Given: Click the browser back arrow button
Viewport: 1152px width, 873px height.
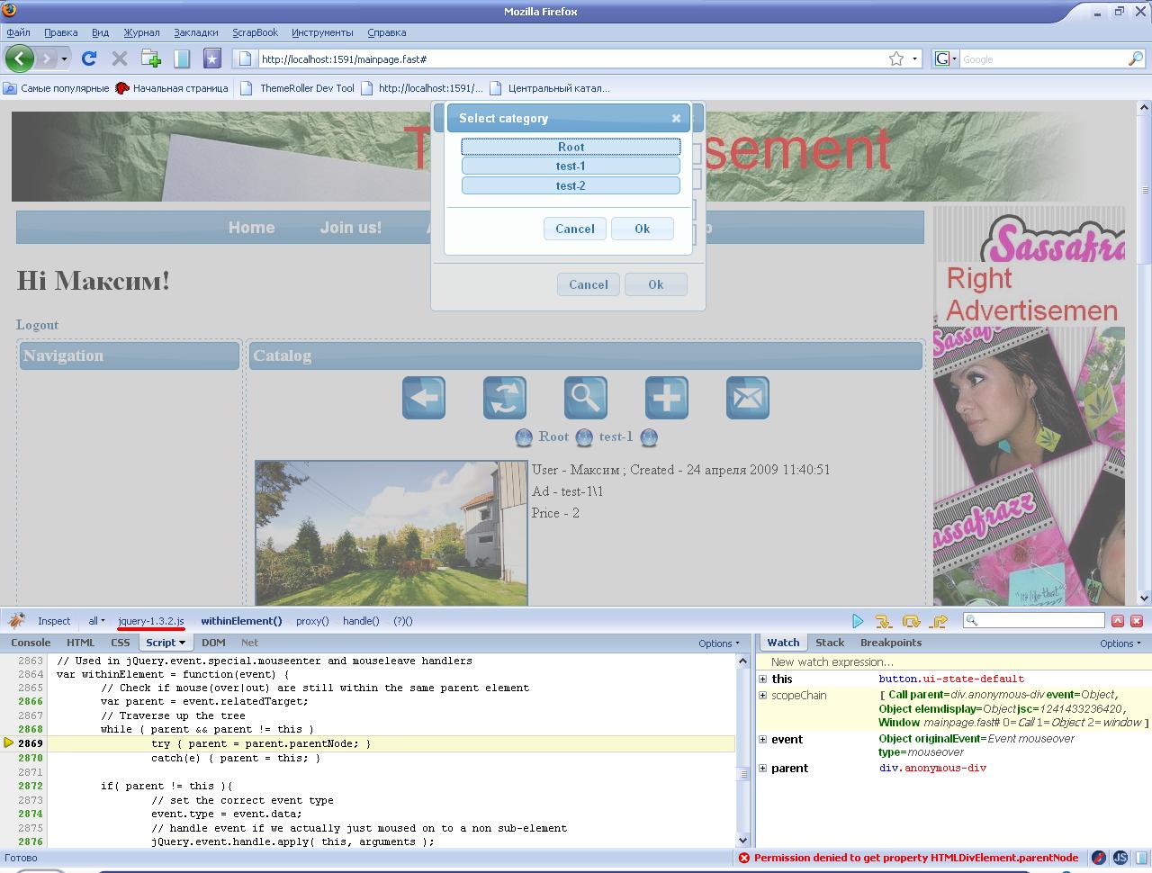Looking at the screenshot, I should 20,58.
